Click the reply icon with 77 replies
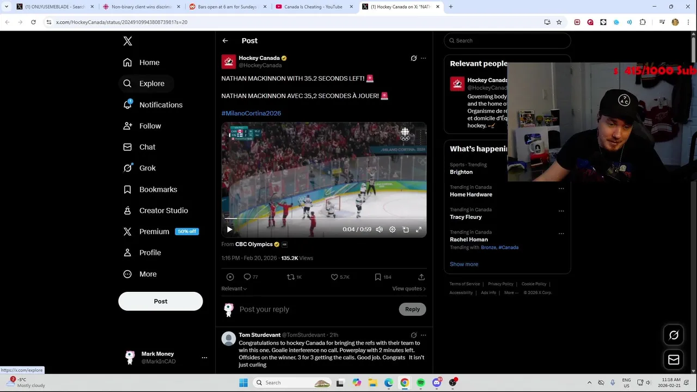This screenshot has height=392, width=697. pyautogui.click(x=250, y=277)
